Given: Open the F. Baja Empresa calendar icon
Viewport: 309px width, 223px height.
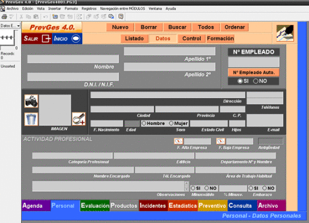Looking at the screenshot, I should tap(221, 141).
